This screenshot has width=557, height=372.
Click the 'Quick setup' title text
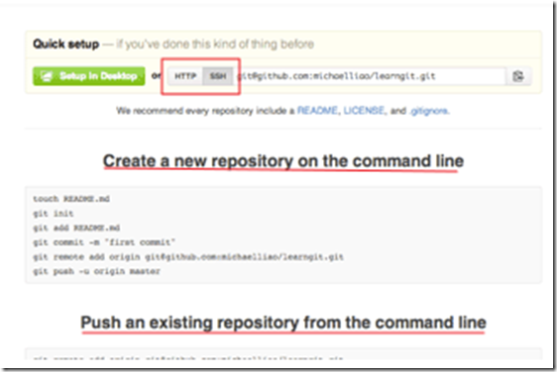66,44
